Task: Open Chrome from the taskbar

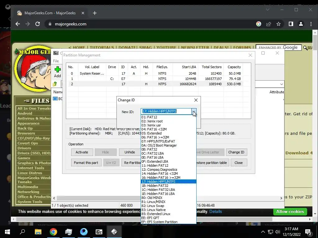Action: [x=53, y=232]
